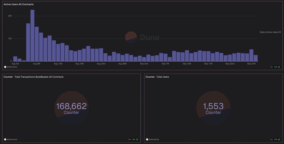This screenshot has height=144, width=284.
Task: Open three-dot menu on Total Users panel
Action: click(x=271, y=140)
